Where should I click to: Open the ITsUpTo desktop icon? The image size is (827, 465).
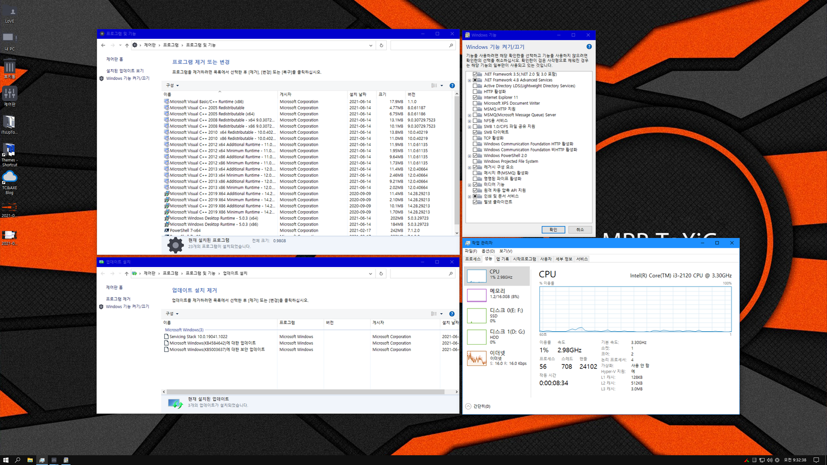pyautogui.click(x=10, y=125)
